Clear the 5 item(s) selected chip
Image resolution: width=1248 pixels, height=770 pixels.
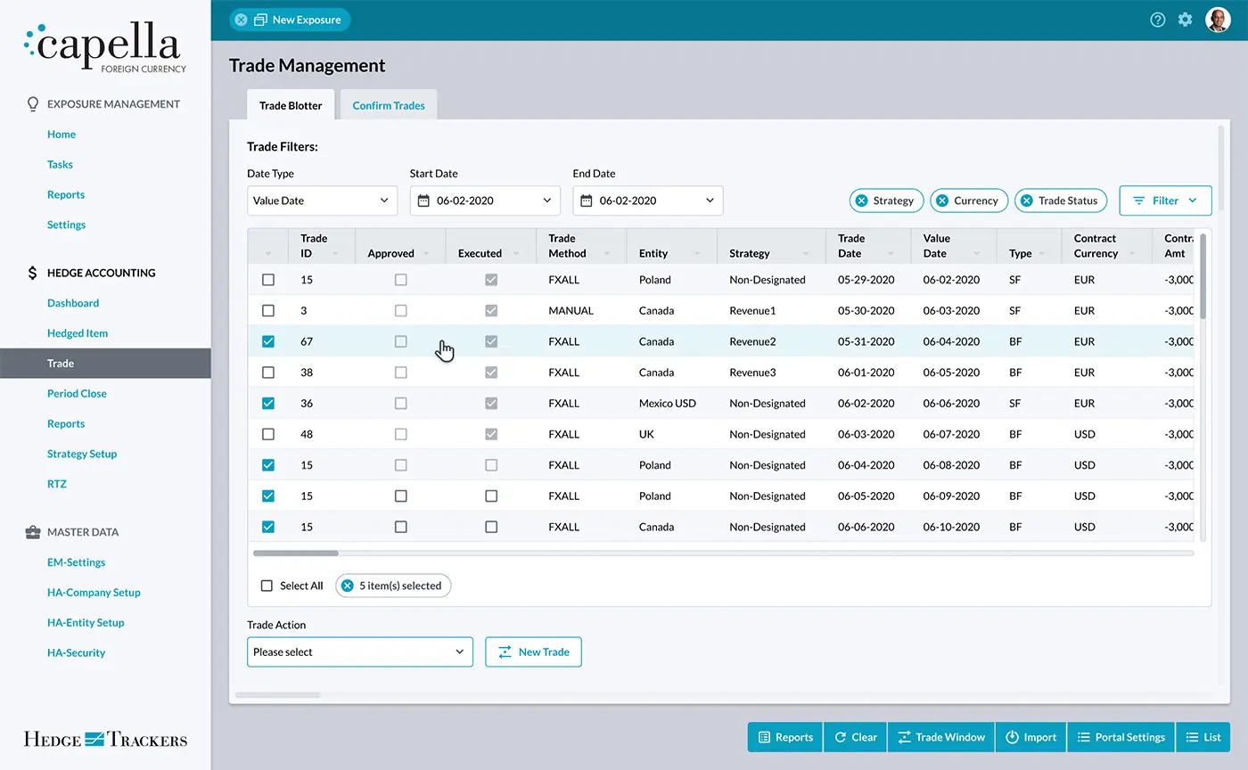pyautogui.click(x=348, y=586)
